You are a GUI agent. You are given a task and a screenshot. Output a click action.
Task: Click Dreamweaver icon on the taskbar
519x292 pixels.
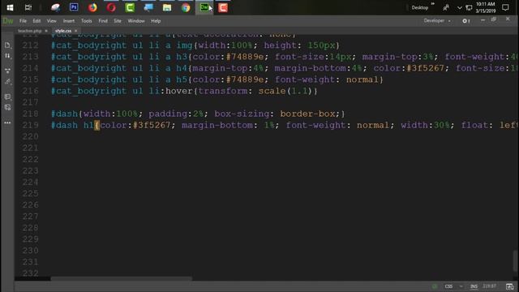coord(204,7)
